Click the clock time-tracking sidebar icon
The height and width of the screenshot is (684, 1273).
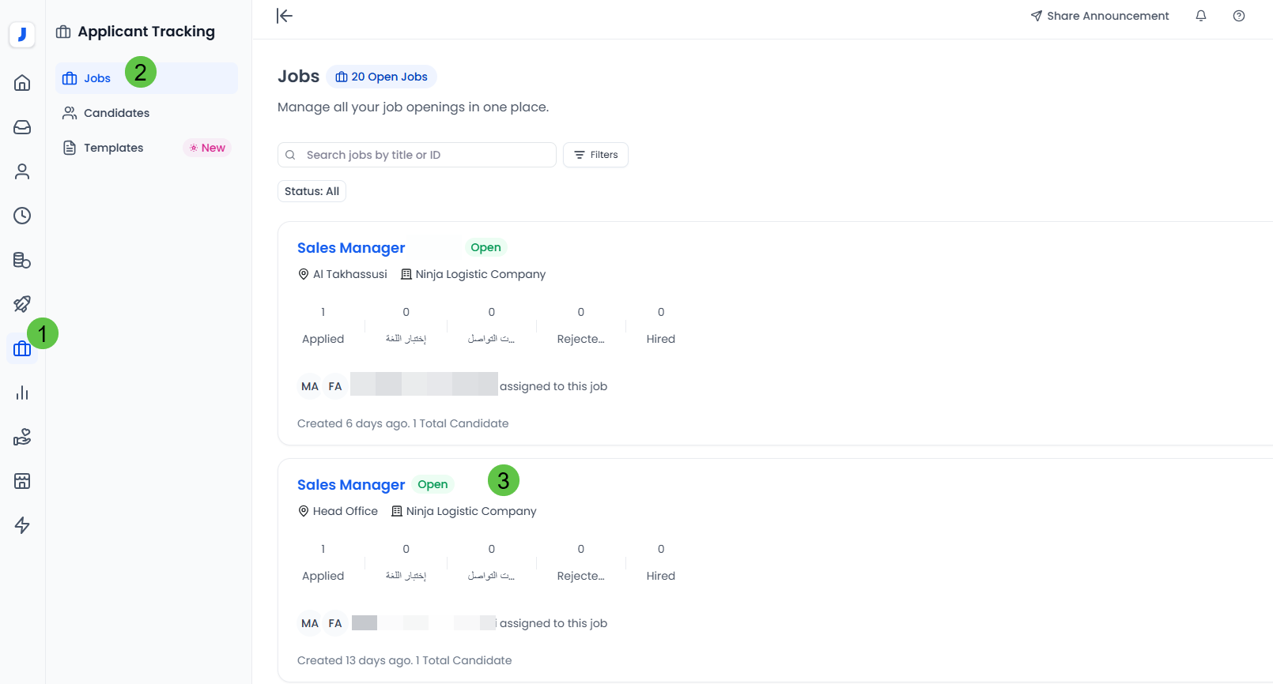(22, 216)
